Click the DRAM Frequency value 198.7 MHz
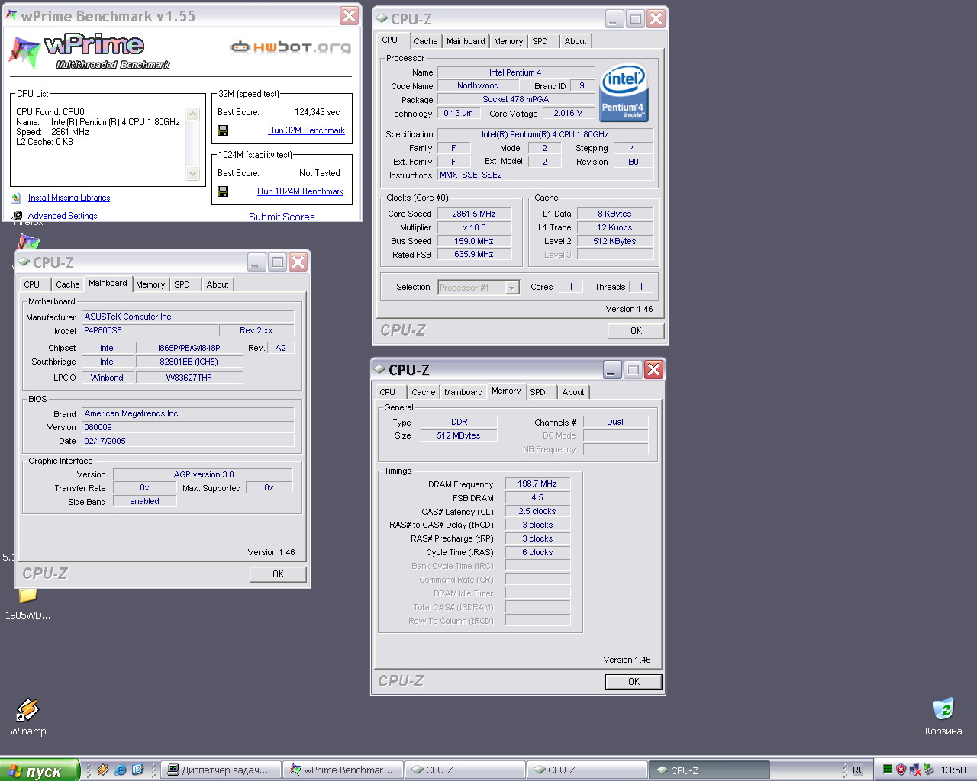Image resolution: width=977 pixels, height=781 pixels. coord(537,484)
